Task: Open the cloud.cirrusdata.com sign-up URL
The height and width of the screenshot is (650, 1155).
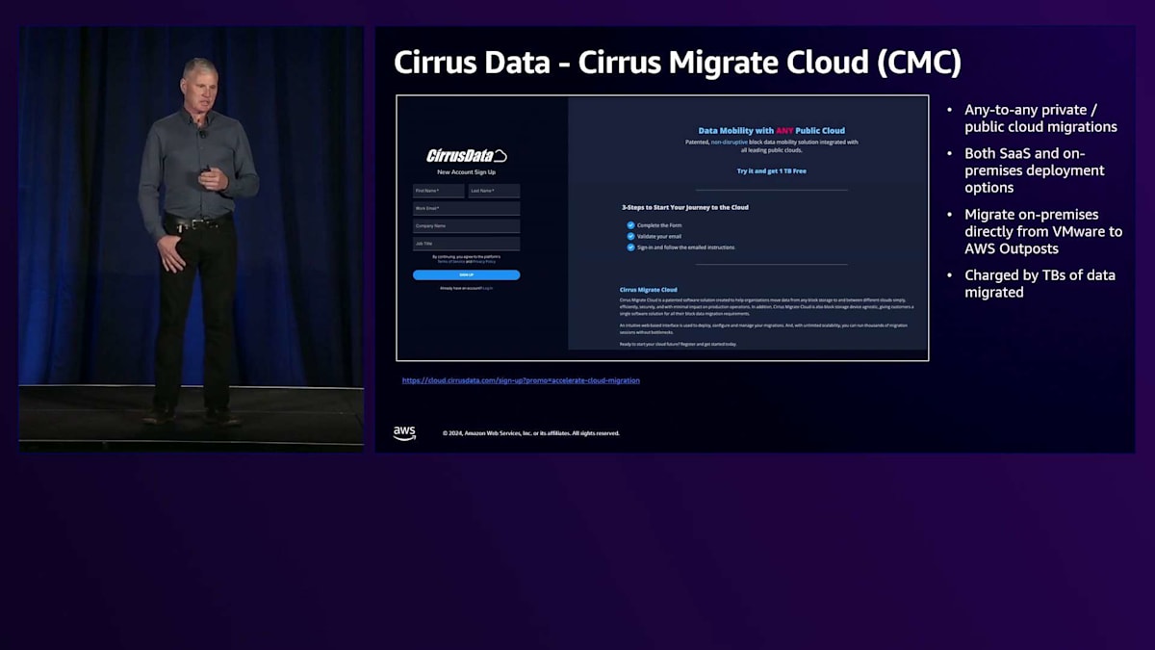Action: point(521,380)
